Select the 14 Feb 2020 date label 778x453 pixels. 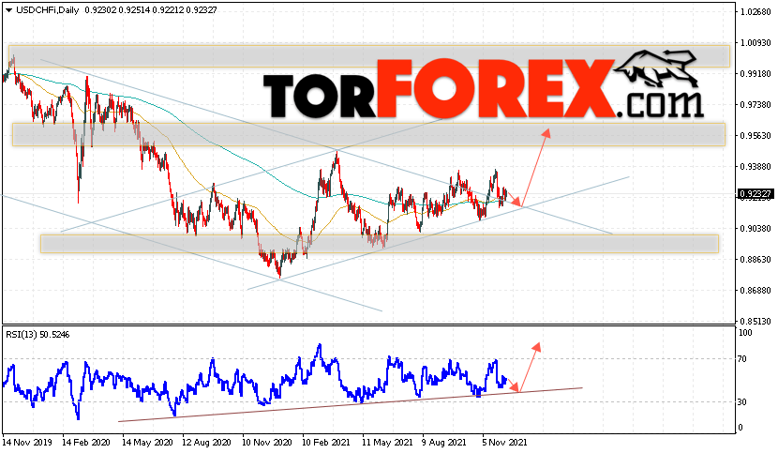tap(86, 442)
